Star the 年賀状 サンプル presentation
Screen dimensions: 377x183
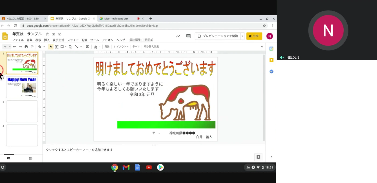(x=47, y=34)
